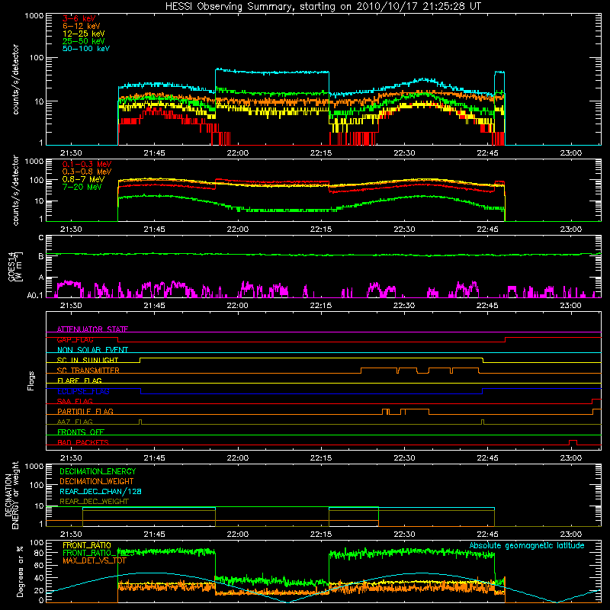Click counts/s/detector axis title of keV panel
Screen dimensions: 610x610
tap(15, 79)
